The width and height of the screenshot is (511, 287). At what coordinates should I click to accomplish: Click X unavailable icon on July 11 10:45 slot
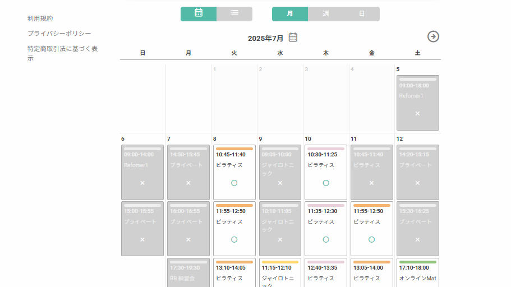pos(371,183)
